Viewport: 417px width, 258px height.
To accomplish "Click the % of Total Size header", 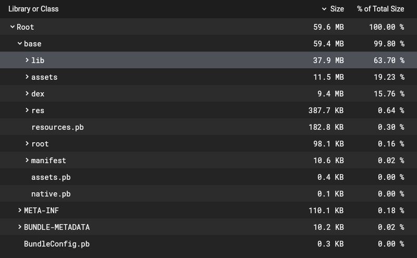I will (x=381, y=9).
